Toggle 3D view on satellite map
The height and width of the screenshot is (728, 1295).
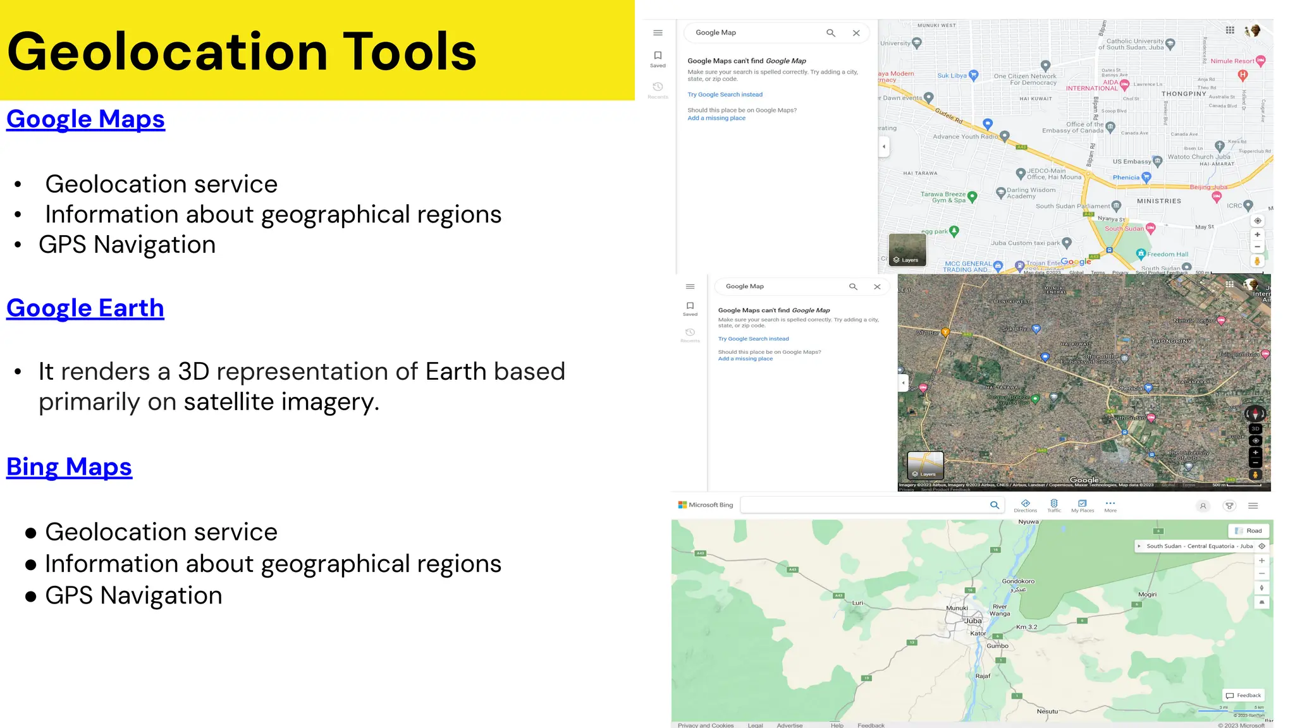pyautogui.click(x=1255, y=428)
